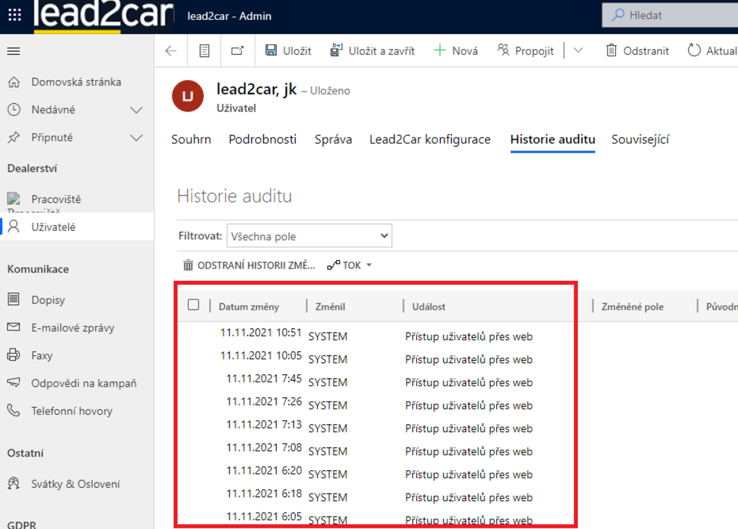Switch to the Podrobnosti tab

point(262,139)
